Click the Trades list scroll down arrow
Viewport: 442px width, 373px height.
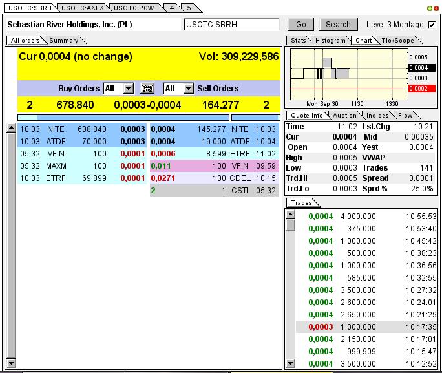[x=290, y=363]
